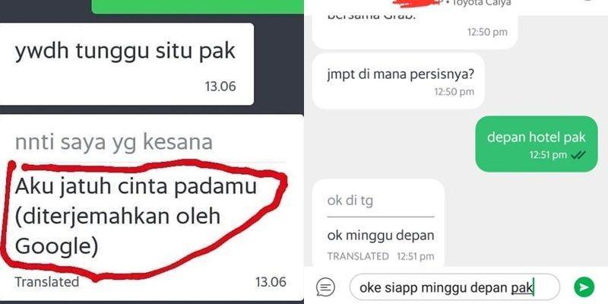The height and width of the screenshot is (304, 608).
Task: Select the 'depan hotel pak' green message
Action: [x=537, y=144]
